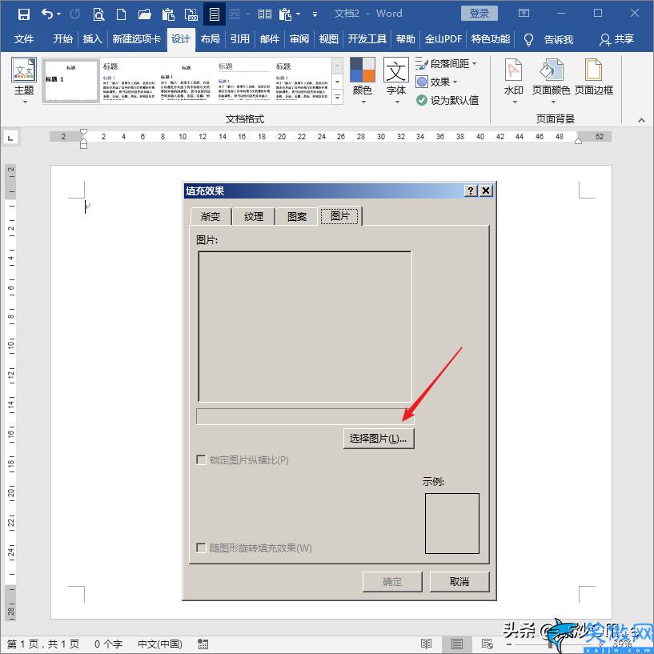Close the 填充效果 dialog

pos(486,191)
